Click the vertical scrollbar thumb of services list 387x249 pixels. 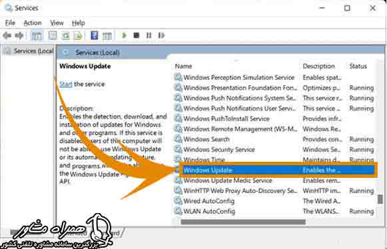[x=380, y=199]
